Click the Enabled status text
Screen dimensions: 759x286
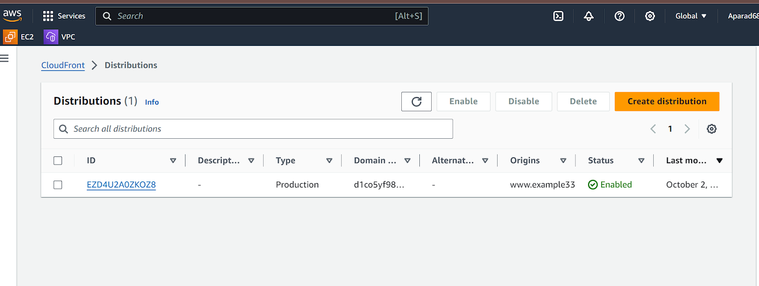[616, 185]
